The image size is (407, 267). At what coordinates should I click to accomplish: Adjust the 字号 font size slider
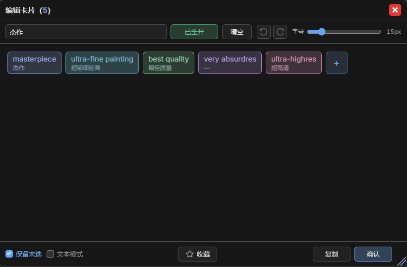(x=344, y=32)
